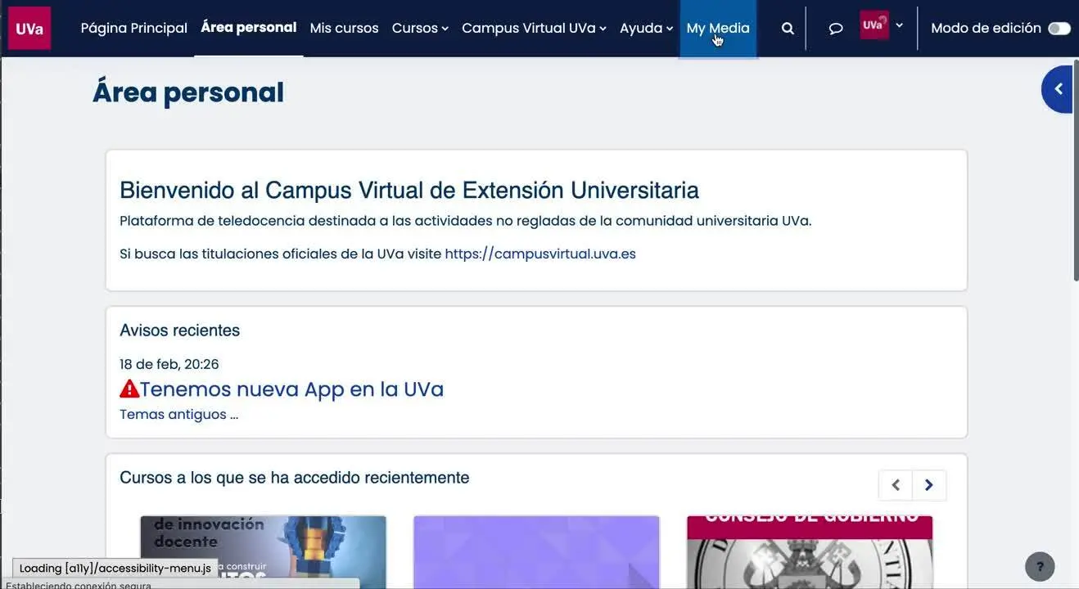The width and height of the screenshot is (1079, 589).
Task: Select the Área personal tab
Action: click(249, 28)
